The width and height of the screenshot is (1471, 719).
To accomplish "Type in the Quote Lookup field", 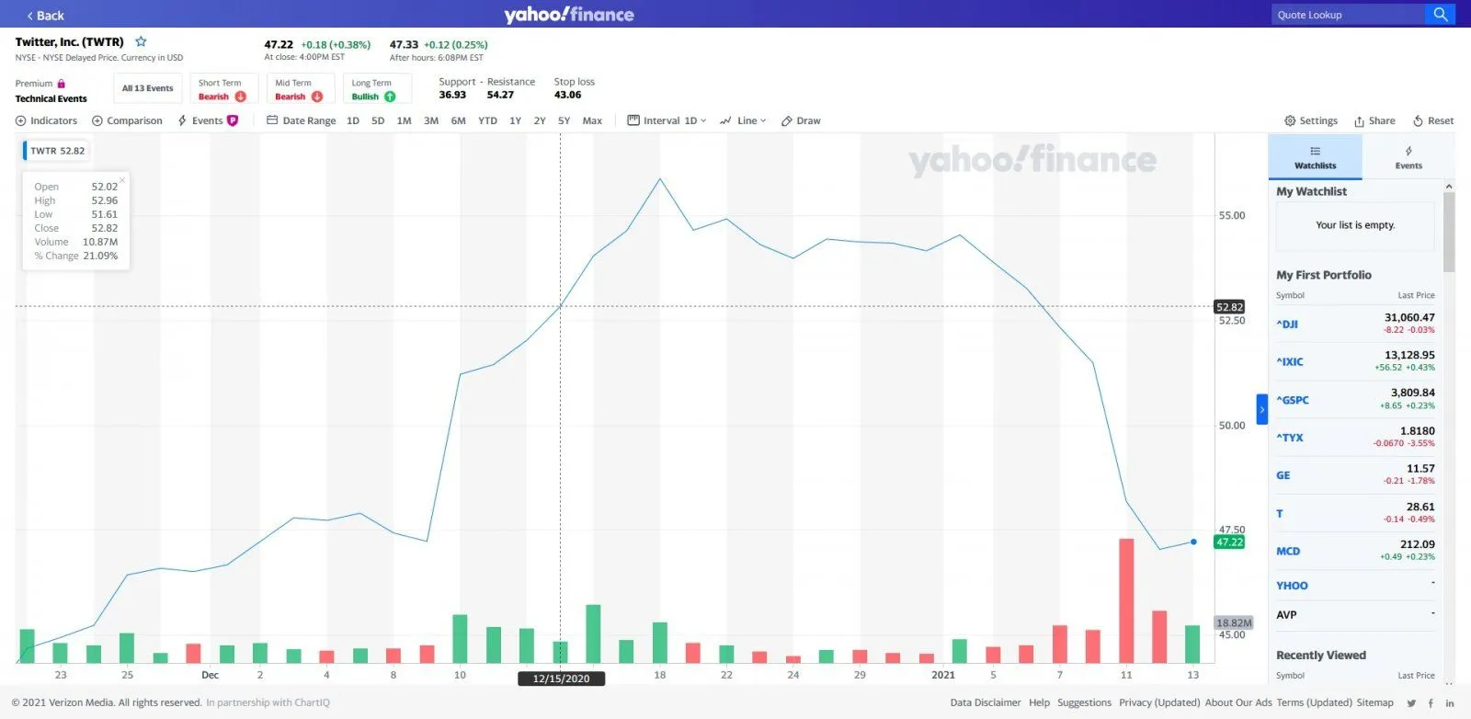I will [x=1347, y=15].
